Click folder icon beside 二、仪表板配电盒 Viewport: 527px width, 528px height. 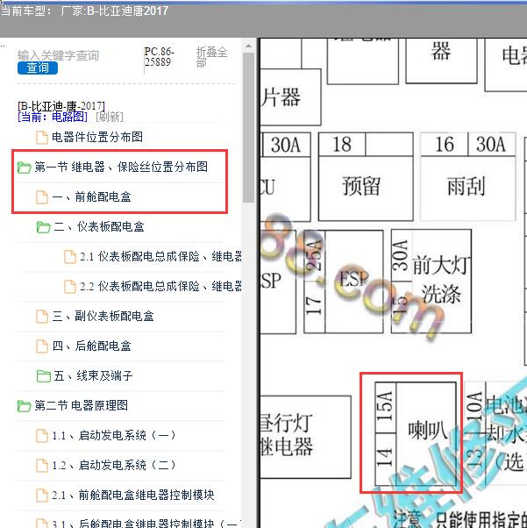44,227
